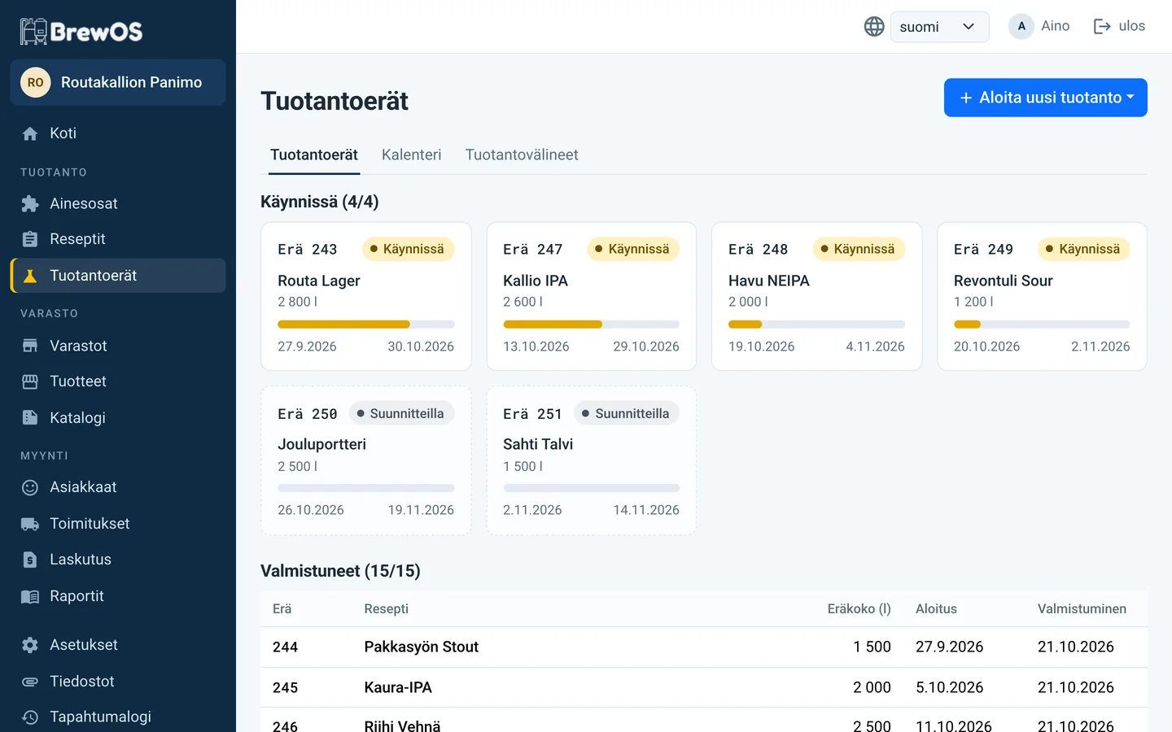Image resolution: width=1172 pixels, height=732 pixels.
Task: Open the Varastot store icon
Action: tap(30, 346)
